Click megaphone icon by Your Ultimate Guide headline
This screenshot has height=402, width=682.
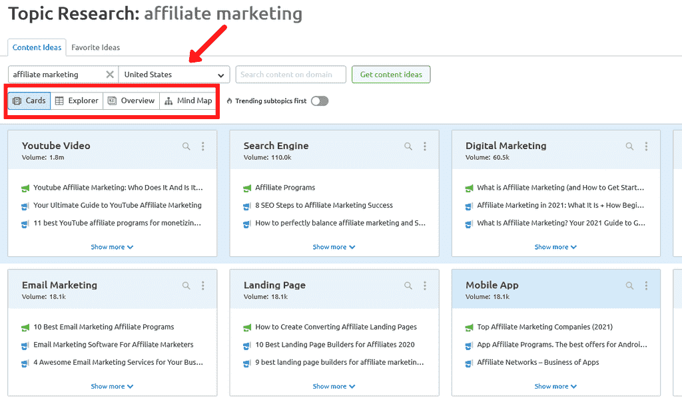point(25,206)
